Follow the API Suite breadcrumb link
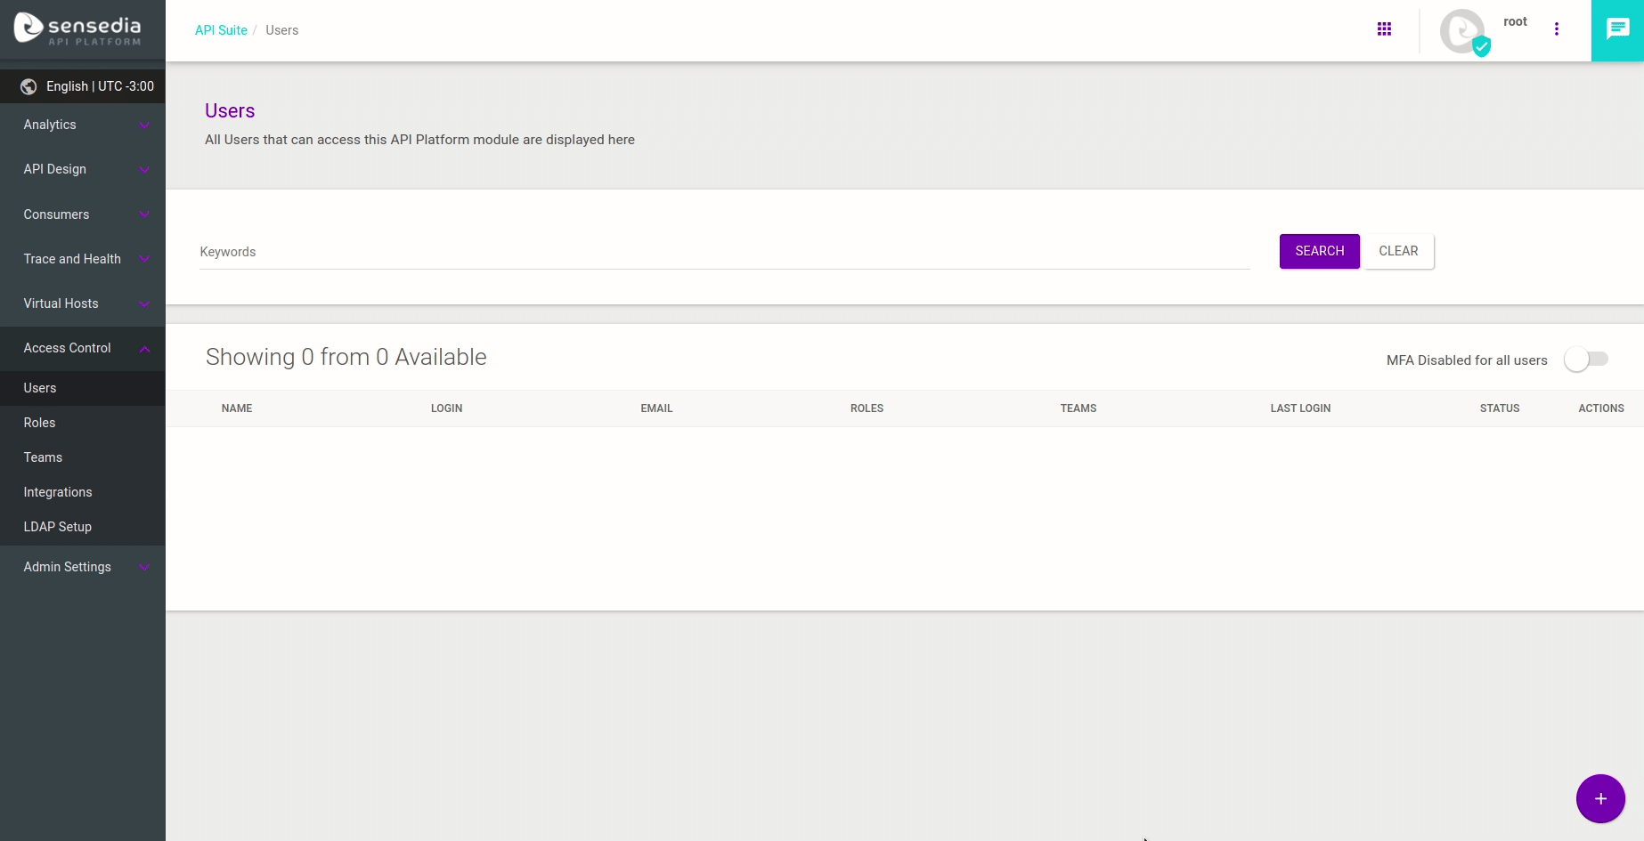Screen dimensions: 1644x841 click(x=221, y=30)
